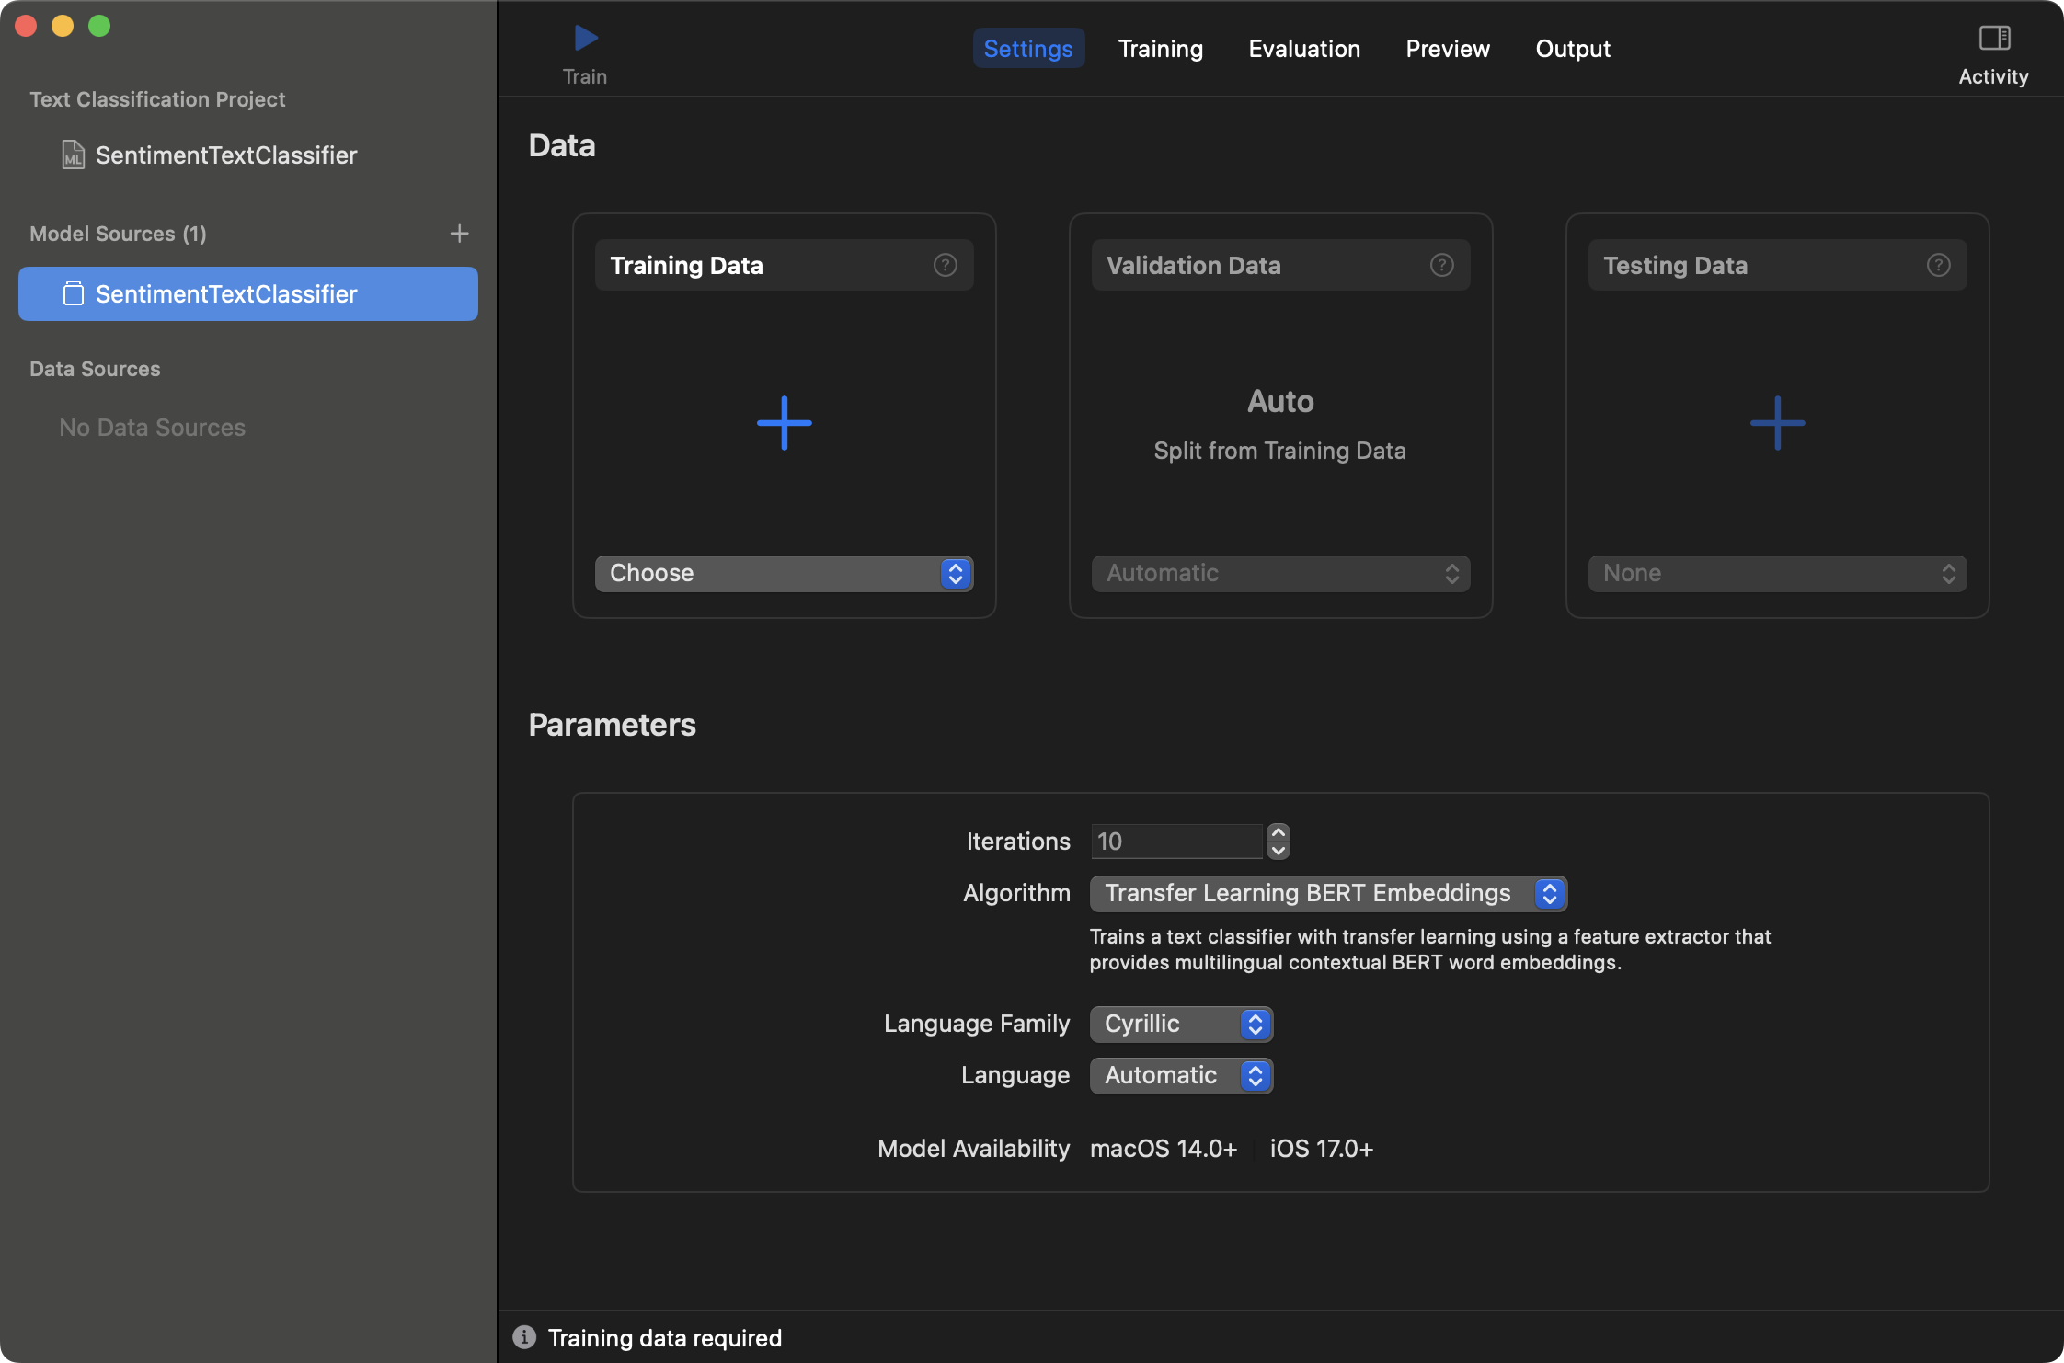The image size is (2064, 1363).
Task: Click 'No Data Sources' placeholder text
Action: [153, 428]
